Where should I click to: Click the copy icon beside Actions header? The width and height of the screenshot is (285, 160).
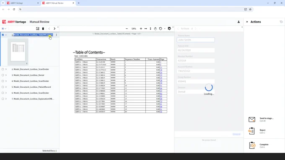point(281,22)
